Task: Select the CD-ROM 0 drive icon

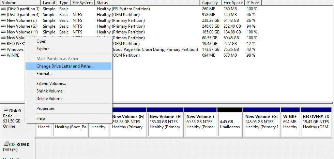Action: pos(5,144)
